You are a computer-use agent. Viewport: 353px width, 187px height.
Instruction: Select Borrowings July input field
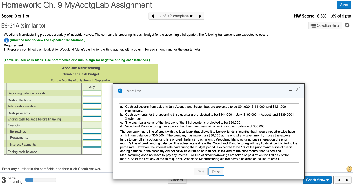(92, 131)
